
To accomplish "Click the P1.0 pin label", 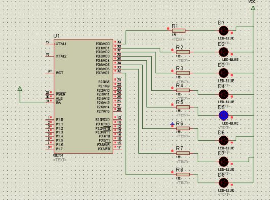I will (59, 119).
